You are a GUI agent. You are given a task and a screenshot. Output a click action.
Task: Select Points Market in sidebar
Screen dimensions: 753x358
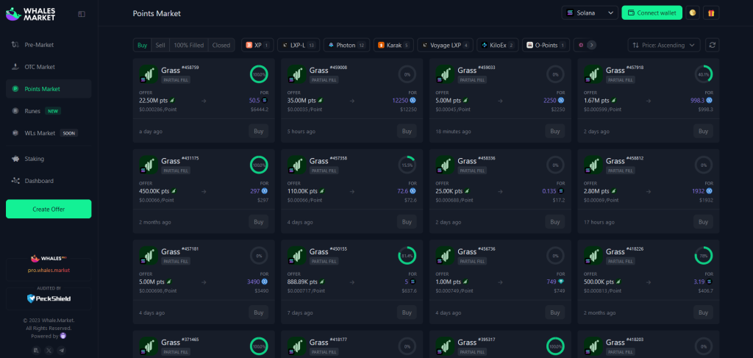(49, 89)
